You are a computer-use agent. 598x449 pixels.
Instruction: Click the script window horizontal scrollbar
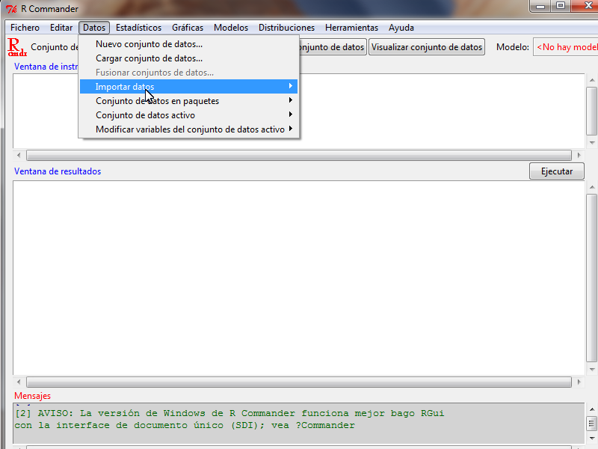click(299, 156)
